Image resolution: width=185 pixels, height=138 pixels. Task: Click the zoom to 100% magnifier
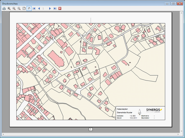[19, 8]
